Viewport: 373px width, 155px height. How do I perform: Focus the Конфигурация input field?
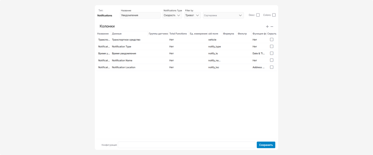click(186, 145)
